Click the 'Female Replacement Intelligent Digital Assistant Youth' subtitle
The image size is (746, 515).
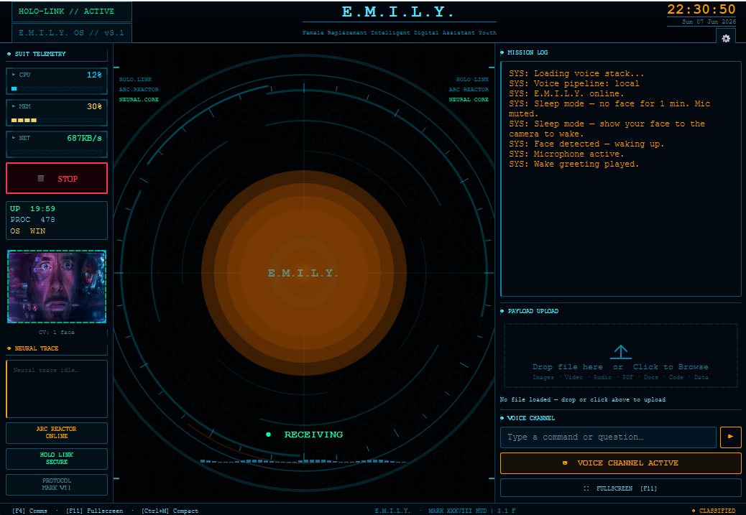pyautogui.click(x=399, y=33)
